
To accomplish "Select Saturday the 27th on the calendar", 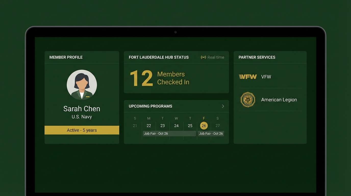I will point(218,126).
